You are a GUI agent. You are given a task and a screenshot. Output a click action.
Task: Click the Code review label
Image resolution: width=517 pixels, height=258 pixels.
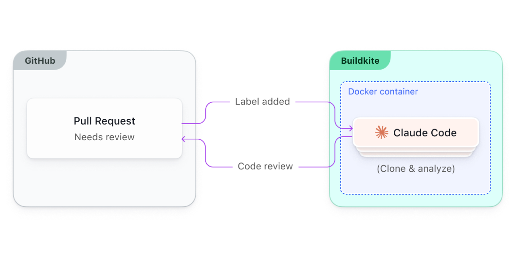265,166
